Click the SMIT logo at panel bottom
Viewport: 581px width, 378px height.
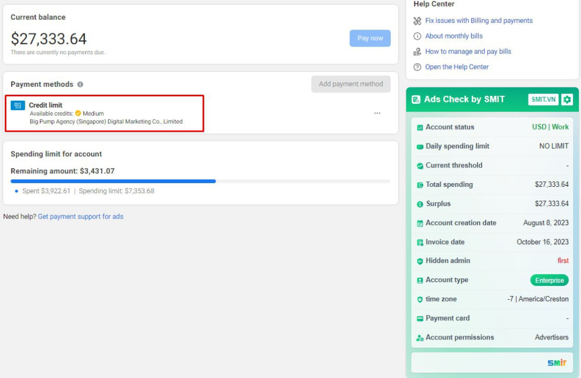click(557, 362)
